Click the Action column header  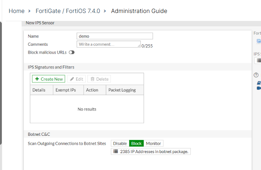click(92, 90)
